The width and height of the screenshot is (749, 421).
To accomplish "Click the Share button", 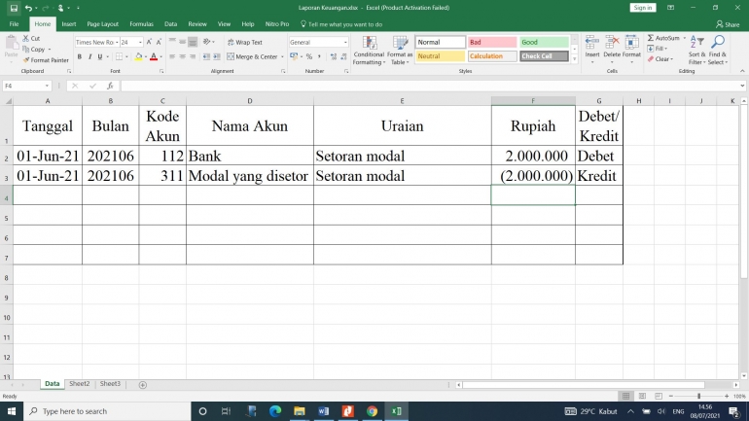I will click(727, 24).
